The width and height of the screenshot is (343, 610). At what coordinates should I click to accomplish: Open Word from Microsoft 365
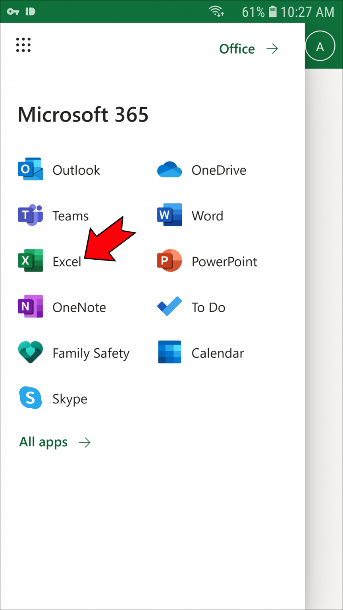click(x=170, y=215)
